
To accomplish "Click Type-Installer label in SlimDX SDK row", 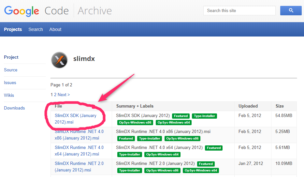I will tap(204, 116).
